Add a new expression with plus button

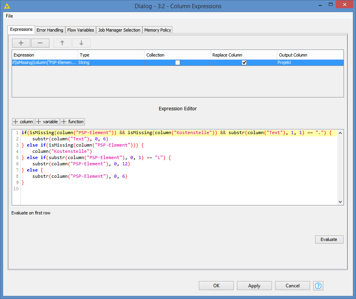[21, 43]
